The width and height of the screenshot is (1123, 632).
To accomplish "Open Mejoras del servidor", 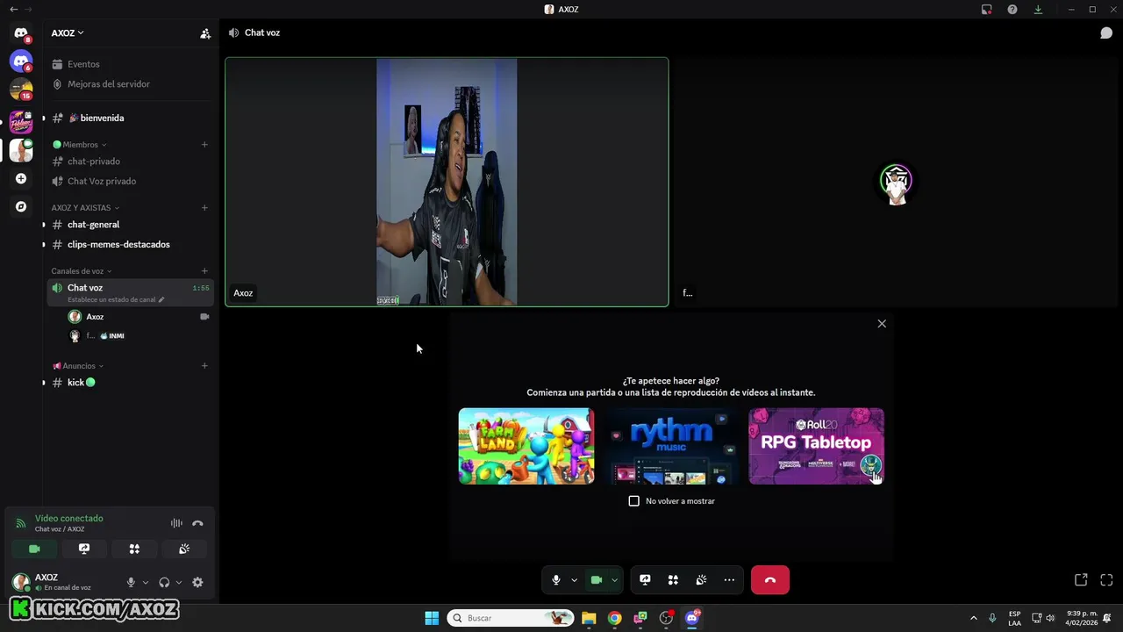I will [x=130, y=84].
